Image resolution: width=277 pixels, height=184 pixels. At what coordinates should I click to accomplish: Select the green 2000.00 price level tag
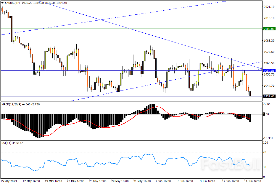pos(269,29)
